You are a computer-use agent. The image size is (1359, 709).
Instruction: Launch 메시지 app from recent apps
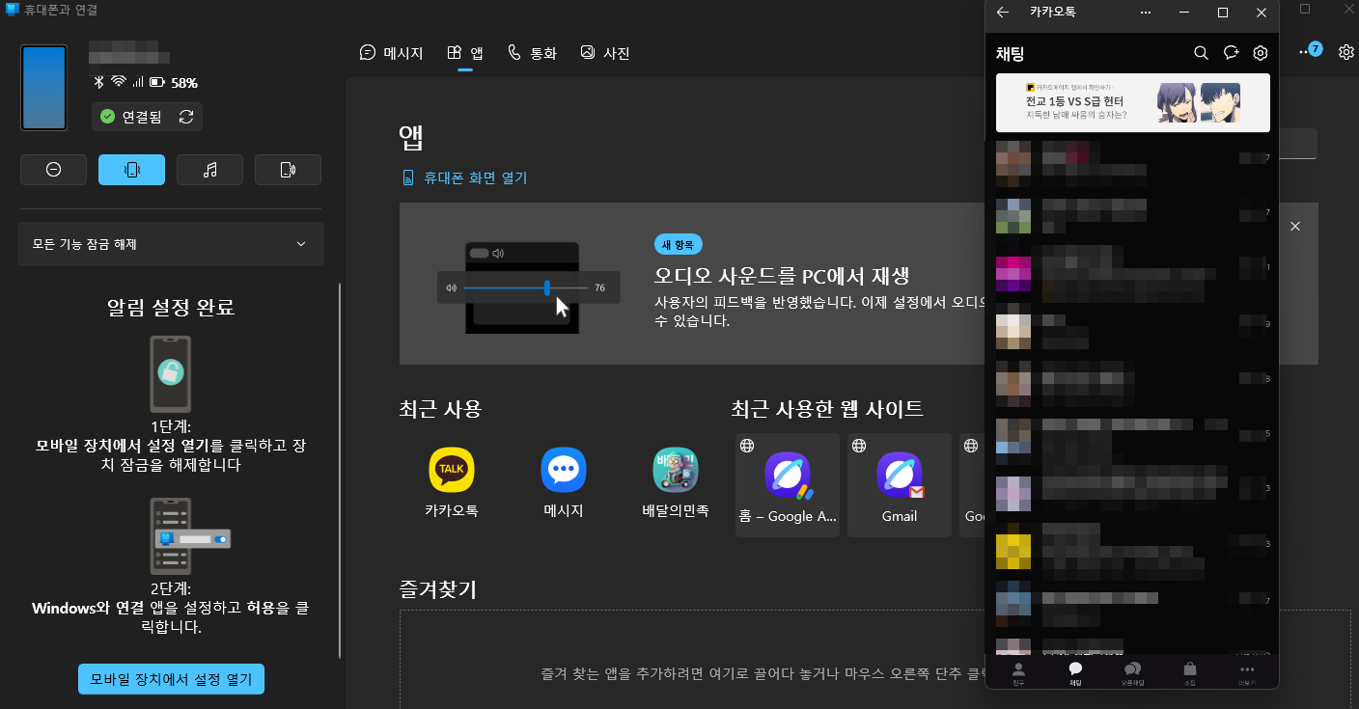pyautogui.click(x=564, y=482)
